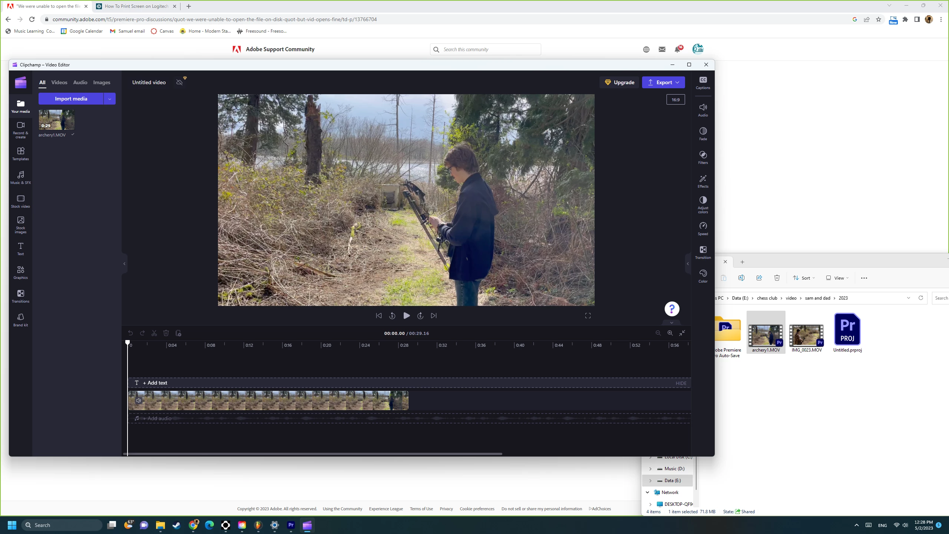Click the Upgrade button

point(619,82)
